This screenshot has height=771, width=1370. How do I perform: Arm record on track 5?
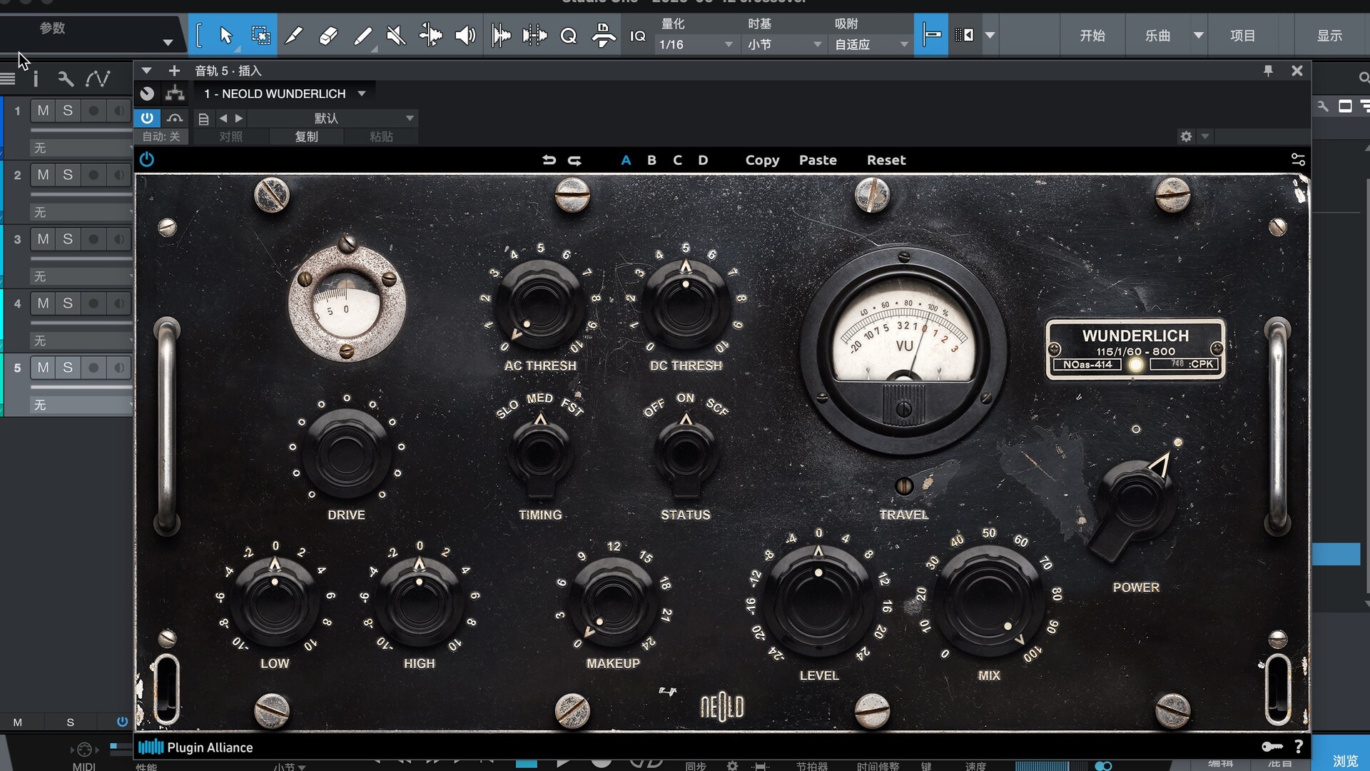pyautogui.click(x=93, y=368)
